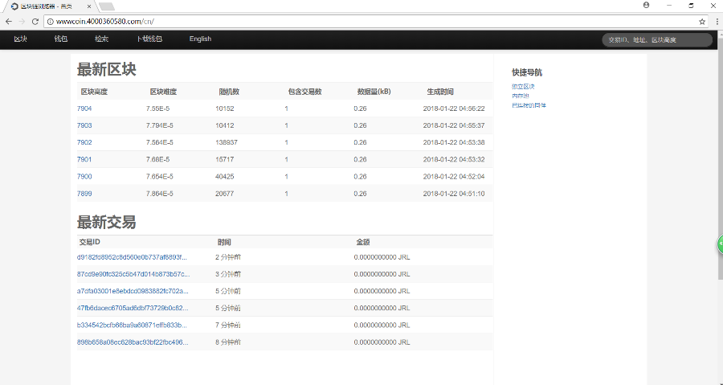Image resolution: width=723 pixels, height=385 pixels.
Task: Open the Chrome three-dot menu
Action: click(717, 21)
